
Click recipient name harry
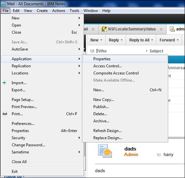168,155
